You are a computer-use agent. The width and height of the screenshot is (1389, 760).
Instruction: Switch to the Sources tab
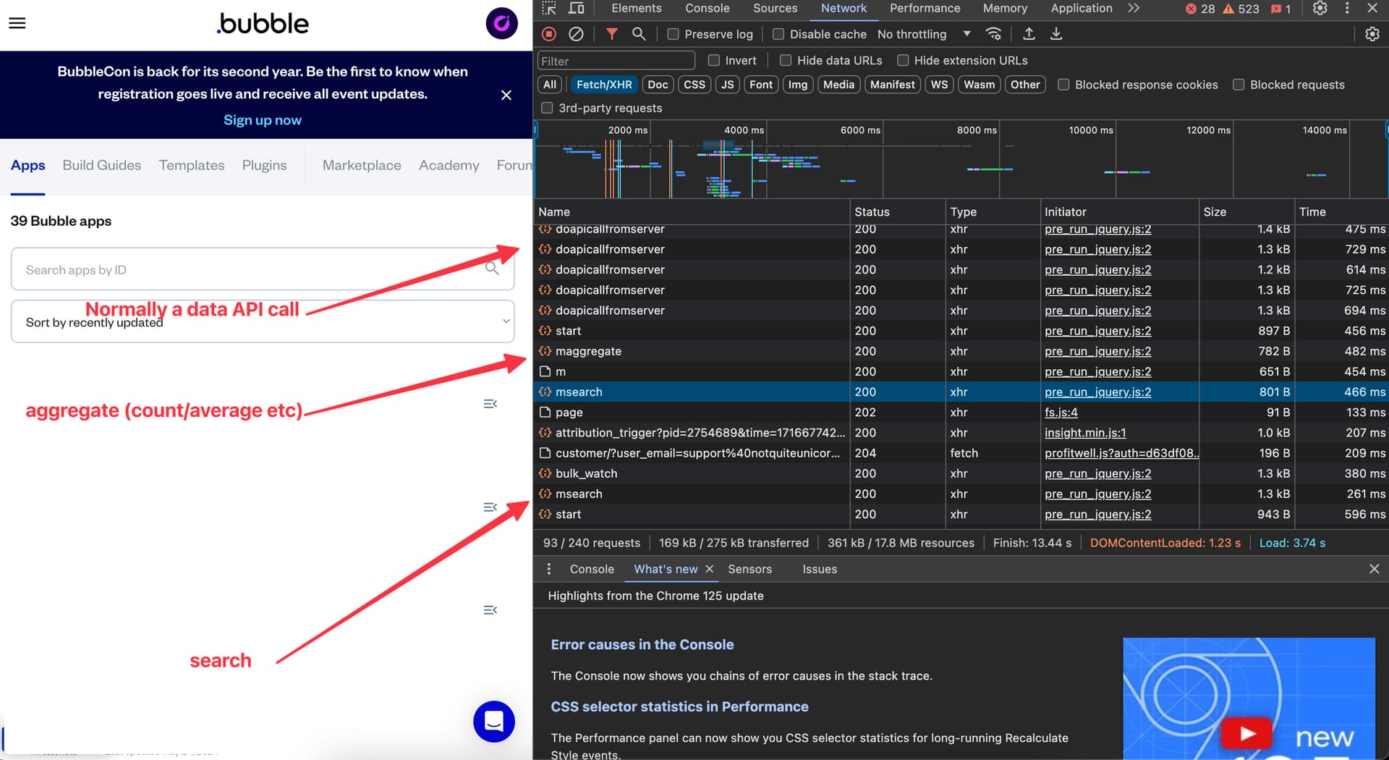click(776, 8)
